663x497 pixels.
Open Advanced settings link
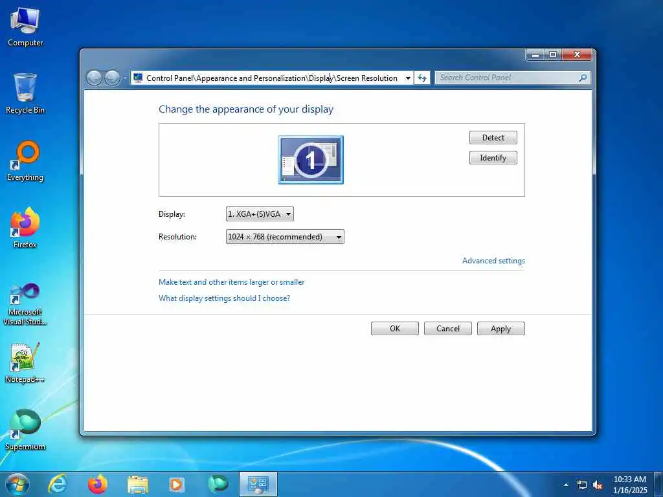coord(493,261)
